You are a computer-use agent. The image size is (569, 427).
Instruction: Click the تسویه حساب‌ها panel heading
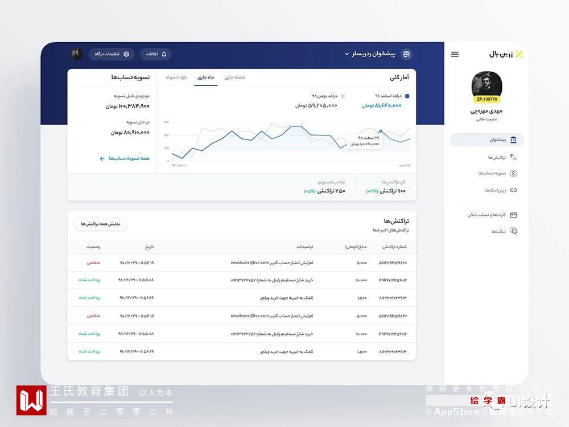tap(130, 77)
